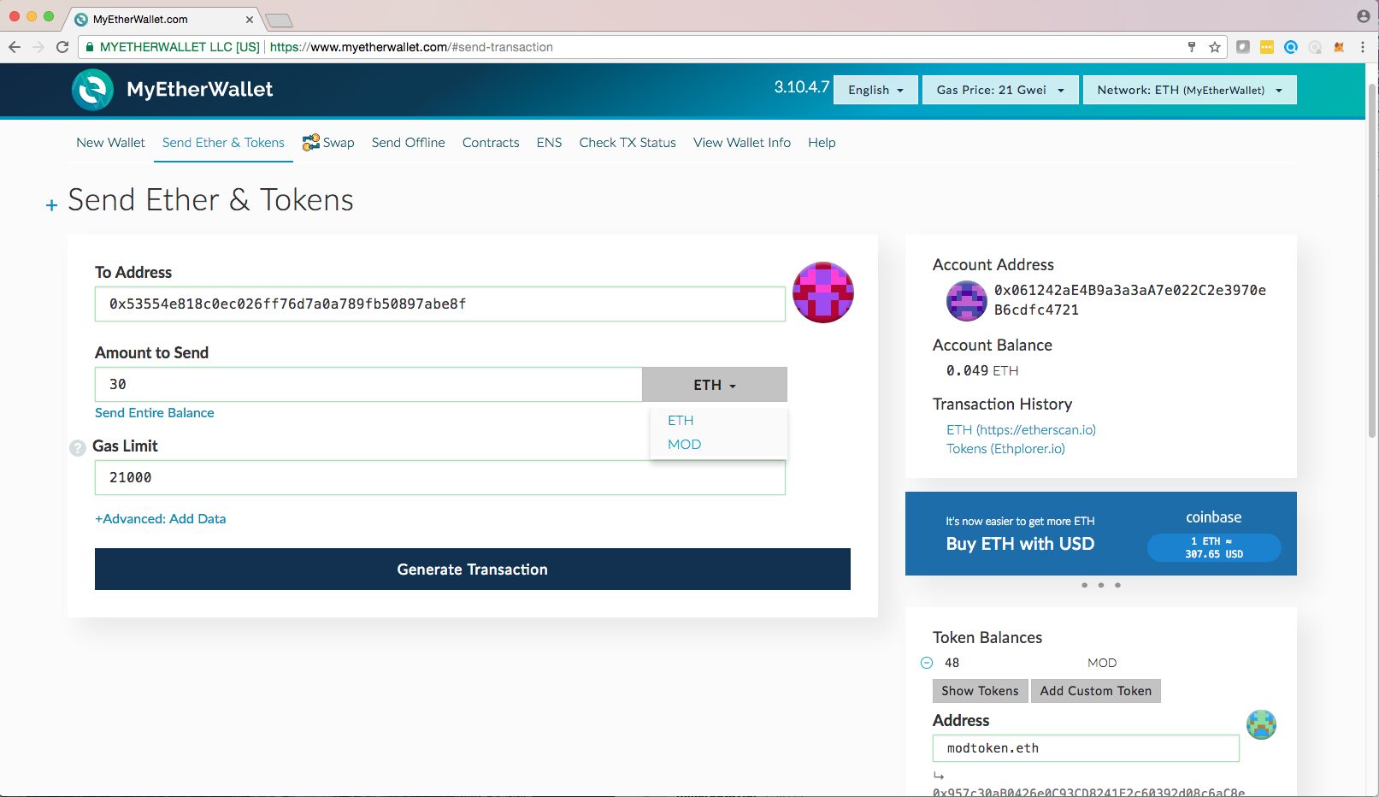Image resolution: width=1379 pixels, height=797 pixels.
Task: Click the Add Custom Token button
Action: (1095, 691)
